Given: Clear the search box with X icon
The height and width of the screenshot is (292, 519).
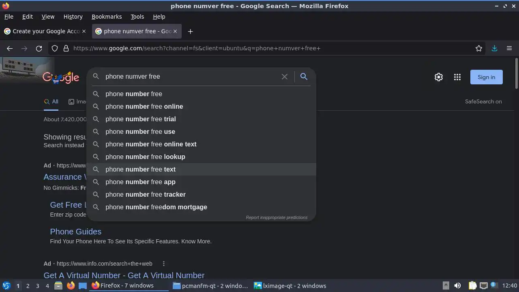Looking at the screenshot, I should pyautogui.click(x=285, y=77).
